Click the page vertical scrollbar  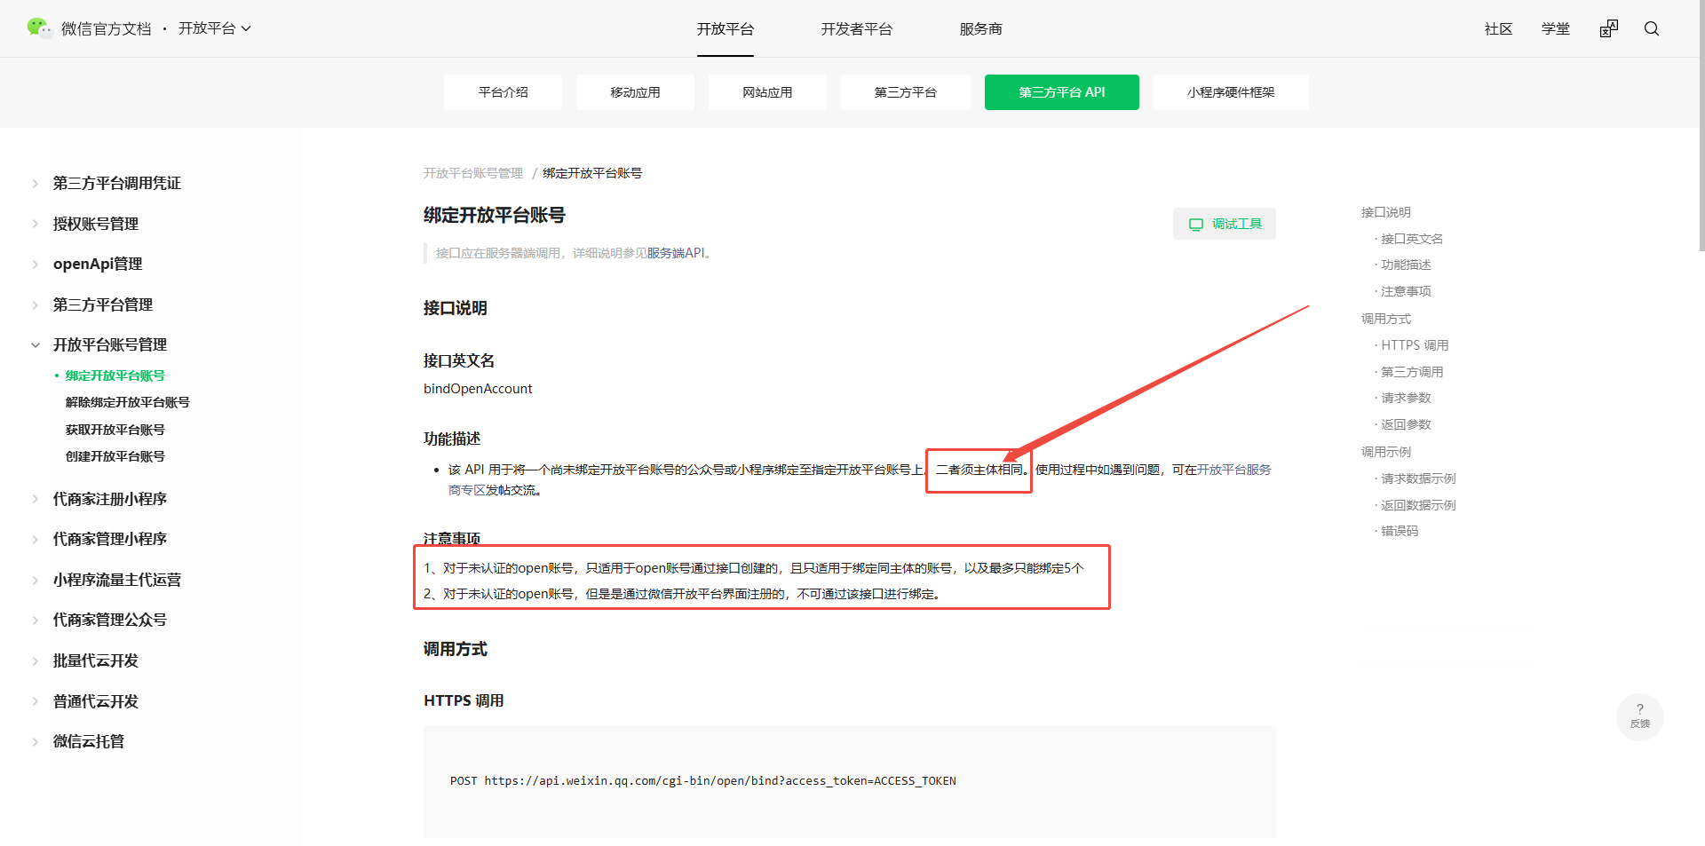pyautogui.click(x=1701, y=124)
